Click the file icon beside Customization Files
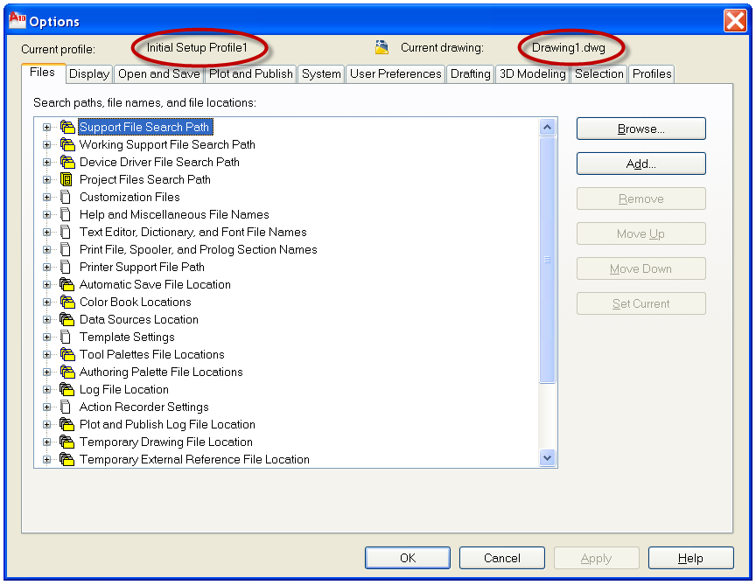 [x=66, y=197]
